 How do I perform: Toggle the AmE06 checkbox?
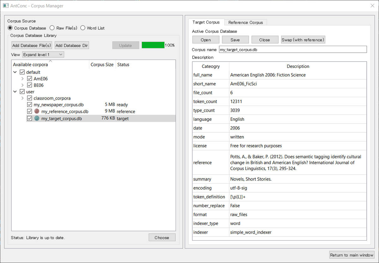pyautogui.click(x=30, y=79)
